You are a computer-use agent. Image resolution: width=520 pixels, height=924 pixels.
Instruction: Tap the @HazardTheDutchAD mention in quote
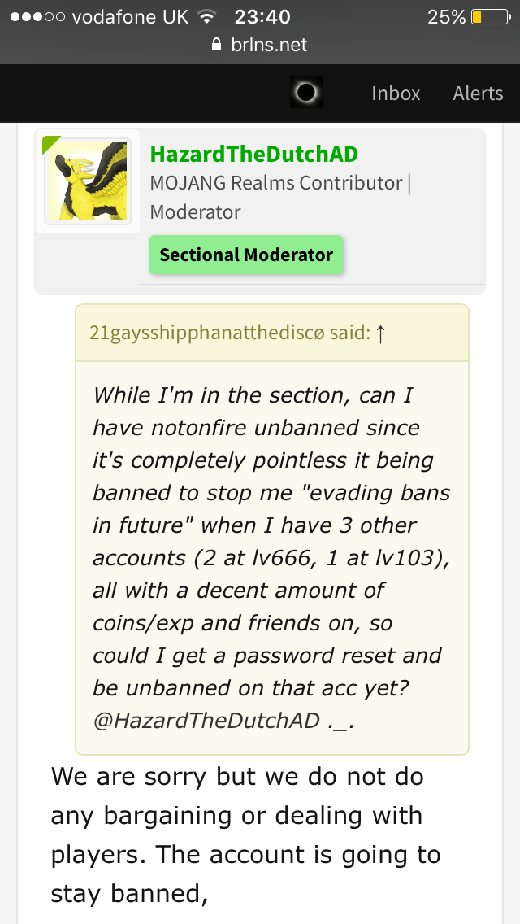206,720
